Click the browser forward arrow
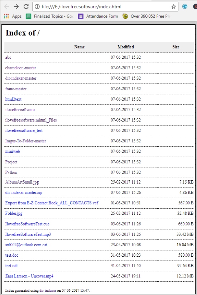Image resolution: width=197 pixels, height=295 pixels. coord(16,7)
